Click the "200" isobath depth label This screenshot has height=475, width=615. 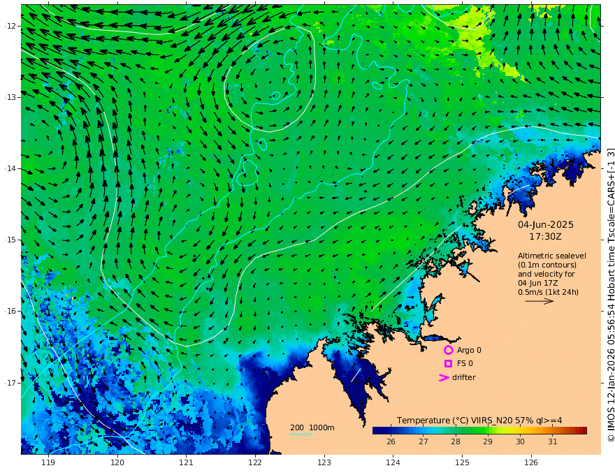(297, 427)
